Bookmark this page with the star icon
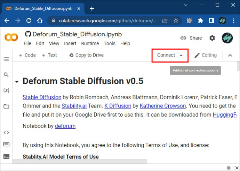240x171 pixels. [x=176, y=20]
